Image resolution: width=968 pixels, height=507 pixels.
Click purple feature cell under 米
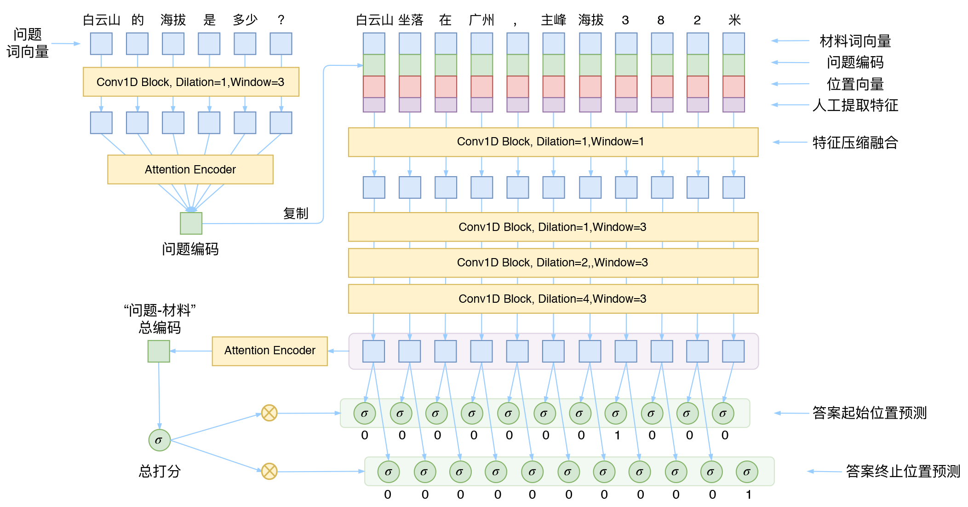coord(733,104)
